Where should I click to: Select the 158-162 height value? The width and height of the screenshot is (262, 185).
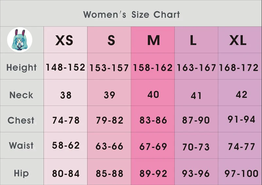tap(153, 68)
